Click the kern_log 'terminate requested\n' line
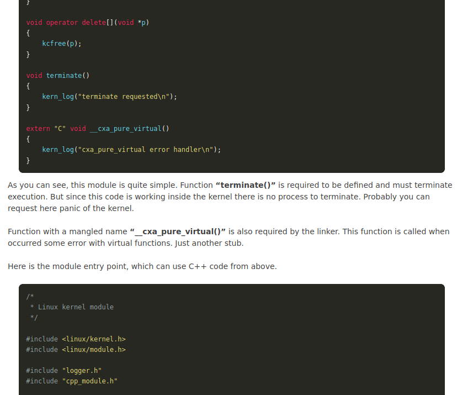Viewport: 457px width, 395px height. pos(110,97)
